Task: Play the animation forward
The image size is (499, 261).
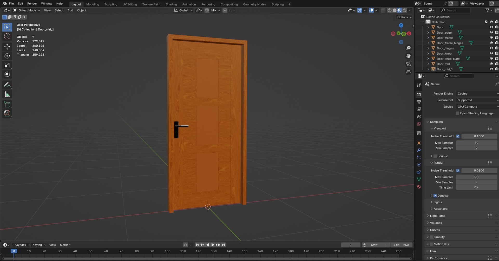Action: [x=213, y=245]
